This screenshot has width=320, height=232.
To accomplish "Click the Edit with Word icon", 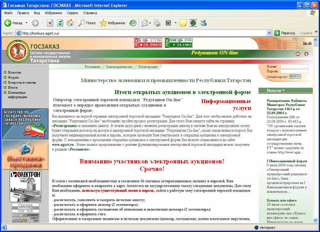I will 168,23.
